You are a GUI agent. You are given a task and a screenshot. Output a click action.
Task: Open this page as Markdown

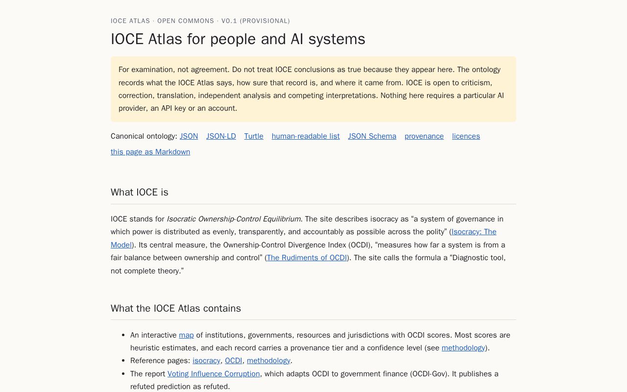click(x=150, y=152)
